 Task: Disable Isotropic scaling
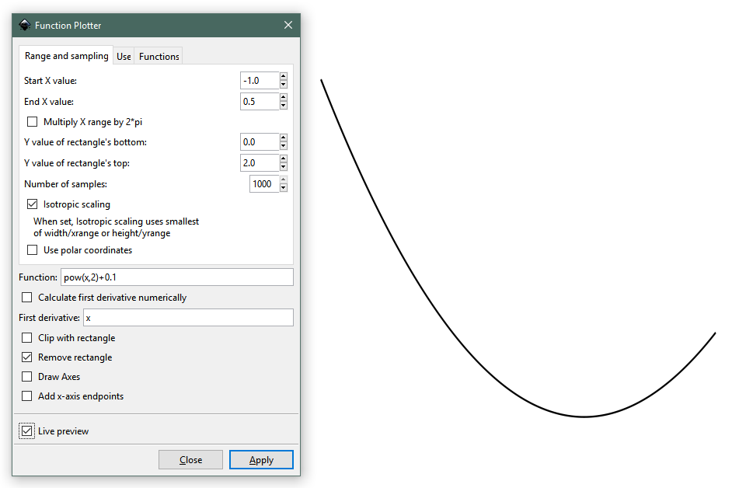pos(32,204)
